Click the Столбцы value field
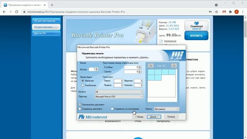 click(131, 67)
